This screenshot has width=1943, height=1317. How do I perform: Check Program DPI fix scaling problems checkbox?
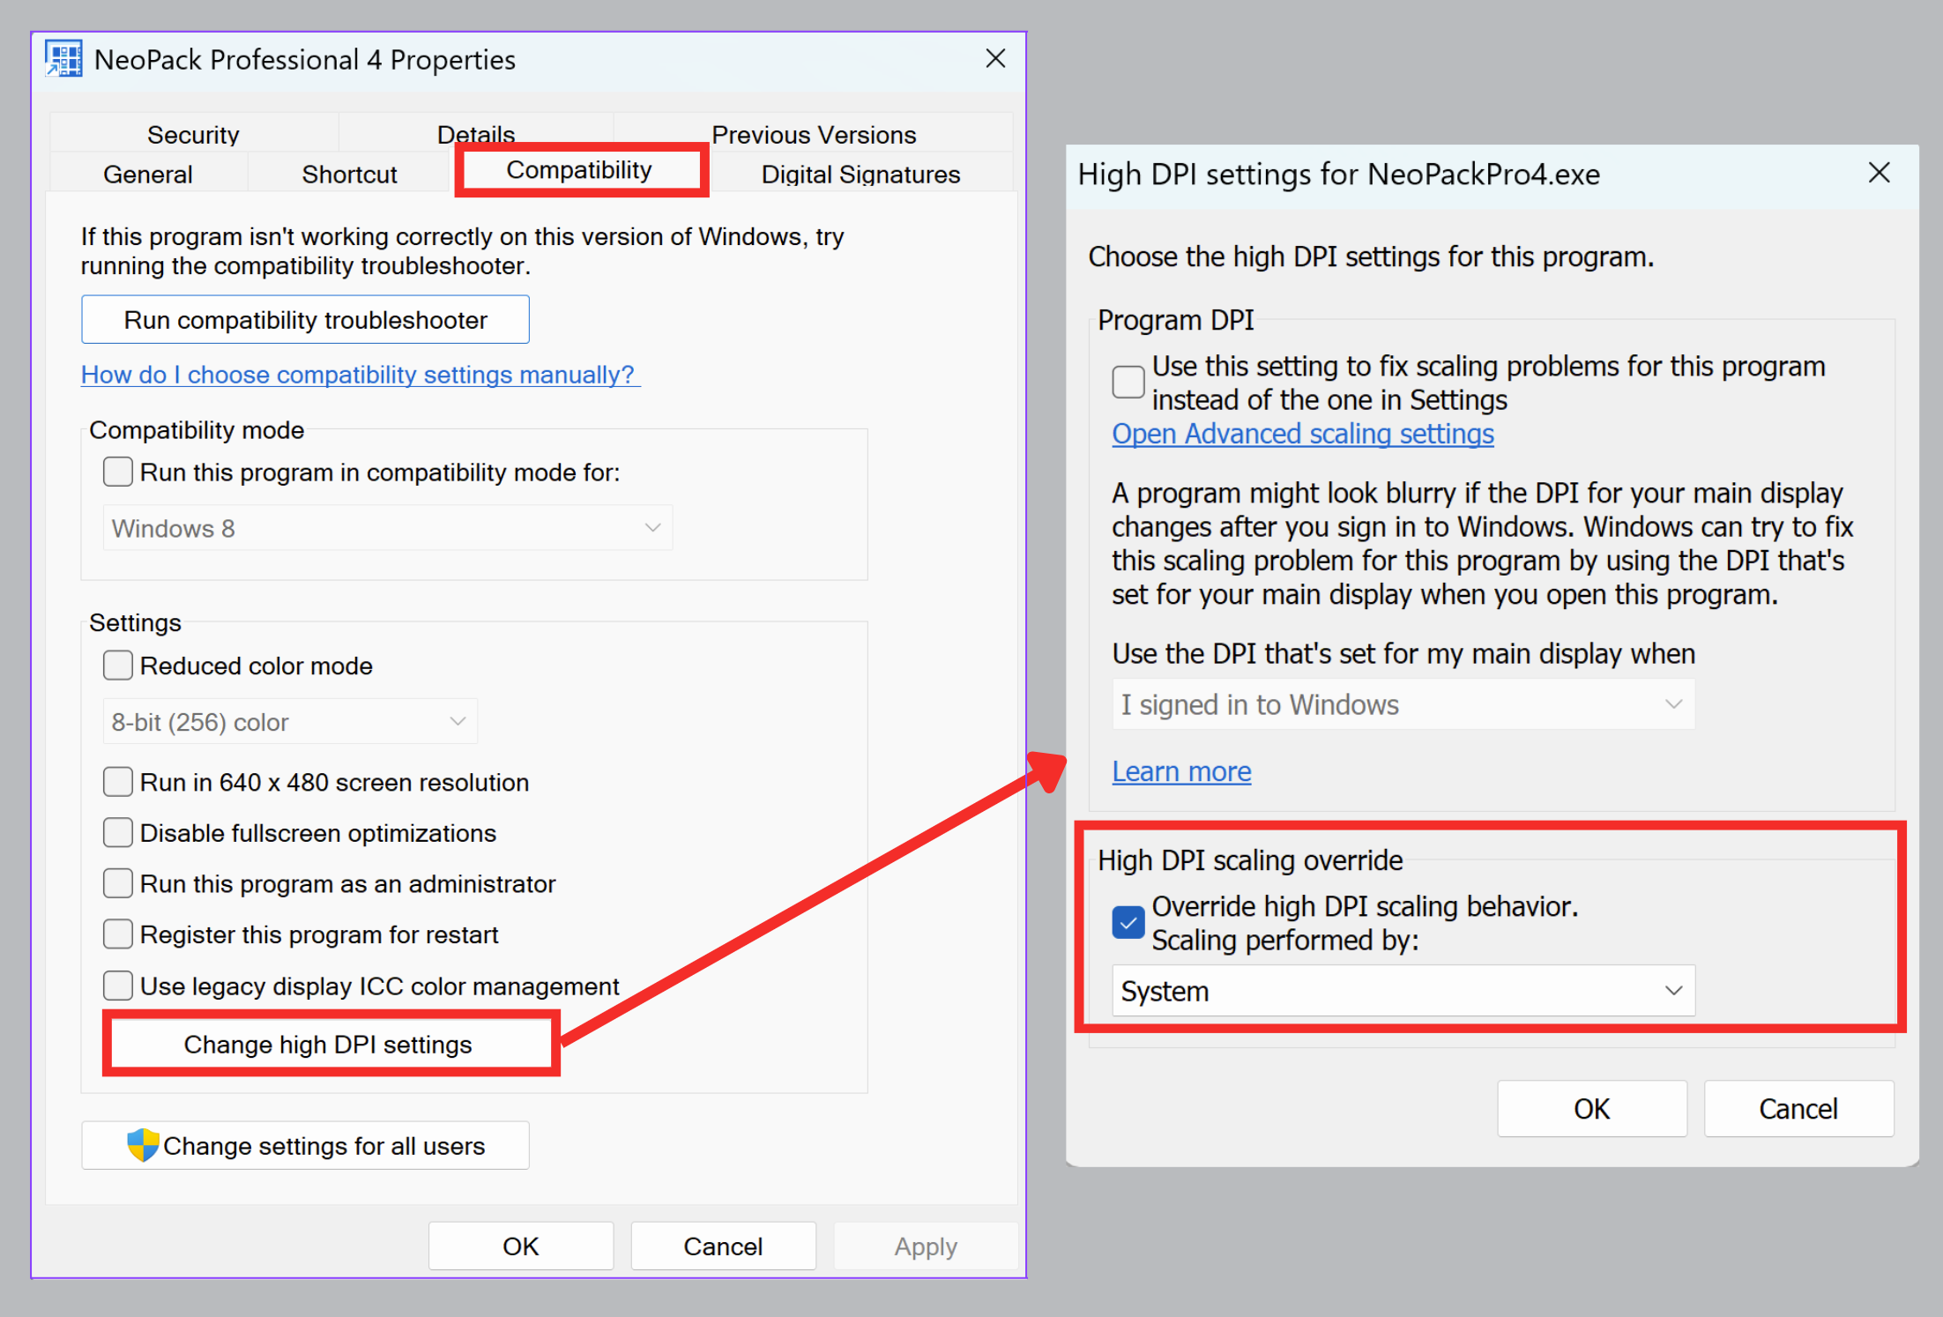click(x=1128, y=382)
